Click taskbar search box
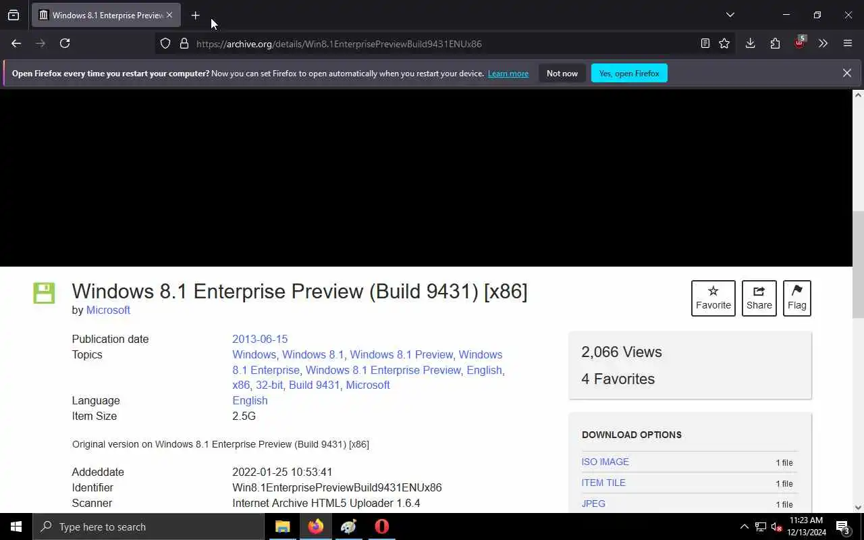The image size is (864, 540). coord(148,526)
